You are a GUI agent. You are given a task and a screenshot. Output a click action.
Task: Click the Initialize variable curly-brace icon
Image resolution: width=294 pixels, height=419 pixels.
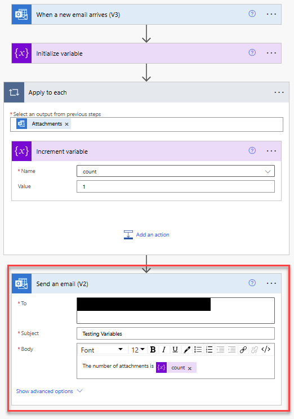[x=21, y=53]
